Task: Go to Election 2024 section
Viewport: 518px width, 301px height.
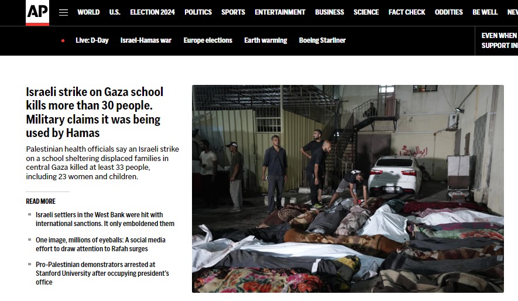Action: [152, 12]
